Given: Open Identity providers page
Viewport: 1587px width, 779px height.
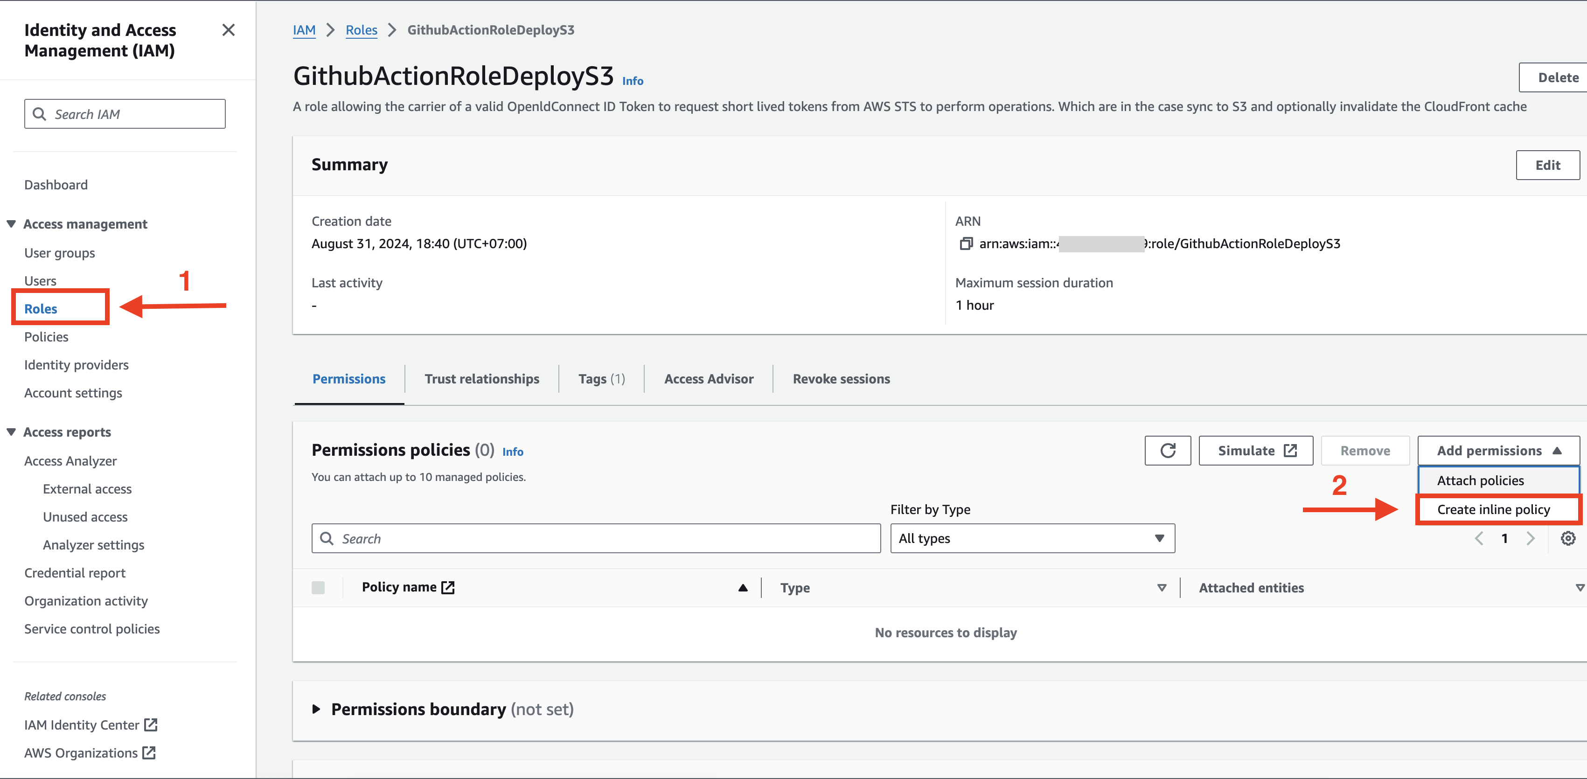Looking at the screenshot, I should point(77,365).
